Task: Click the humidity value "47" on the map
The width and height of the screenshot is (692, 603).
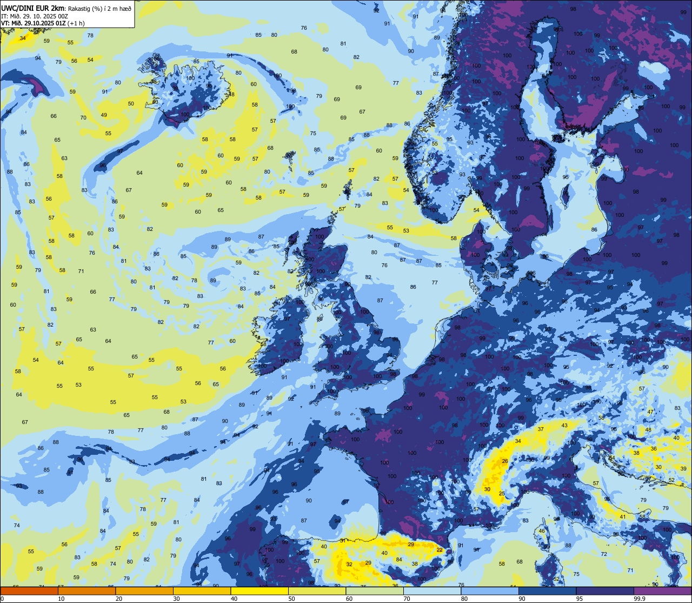Action: [x=650, y=412]
